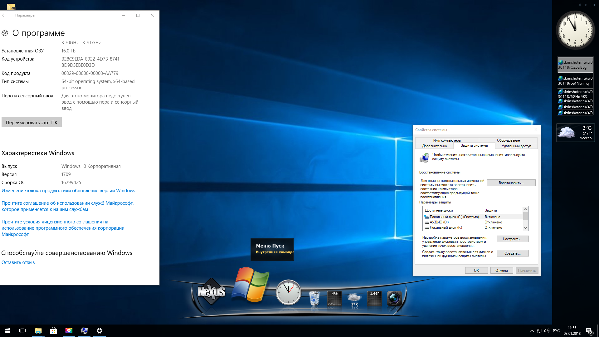
Task: Open Task View in the taskbar
Action: [22, 331]
